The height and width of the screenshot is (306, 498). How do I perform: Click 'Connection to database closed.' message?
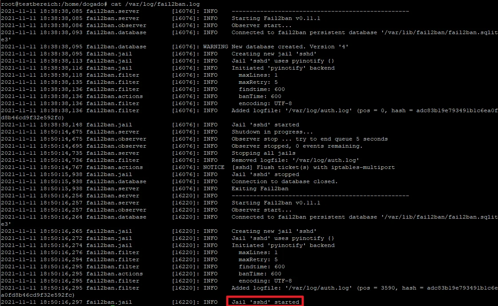[x=285, y=181]
